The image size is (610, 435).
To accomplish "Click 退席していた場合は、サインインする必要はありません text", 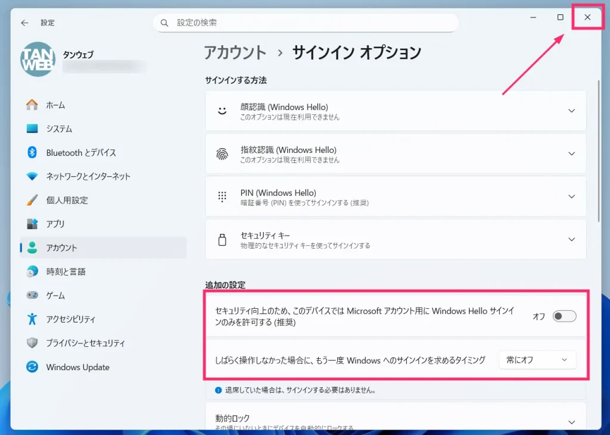I will coord(300,390).
